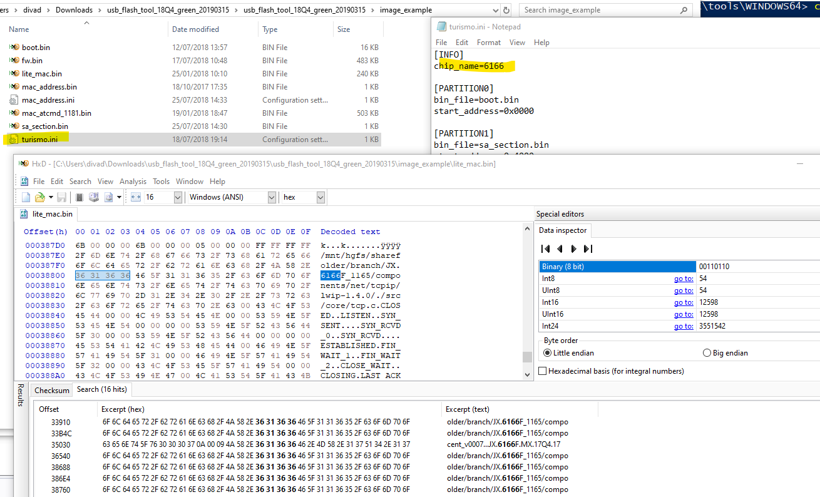Click the Excerpt (text) column header

click(520, 409)
